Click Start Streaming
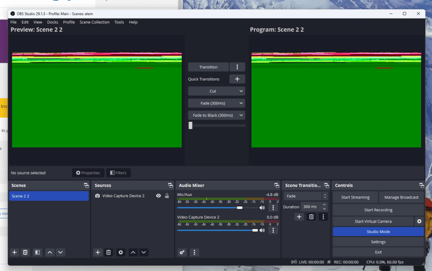432x271 pixels. coord(355,197)
